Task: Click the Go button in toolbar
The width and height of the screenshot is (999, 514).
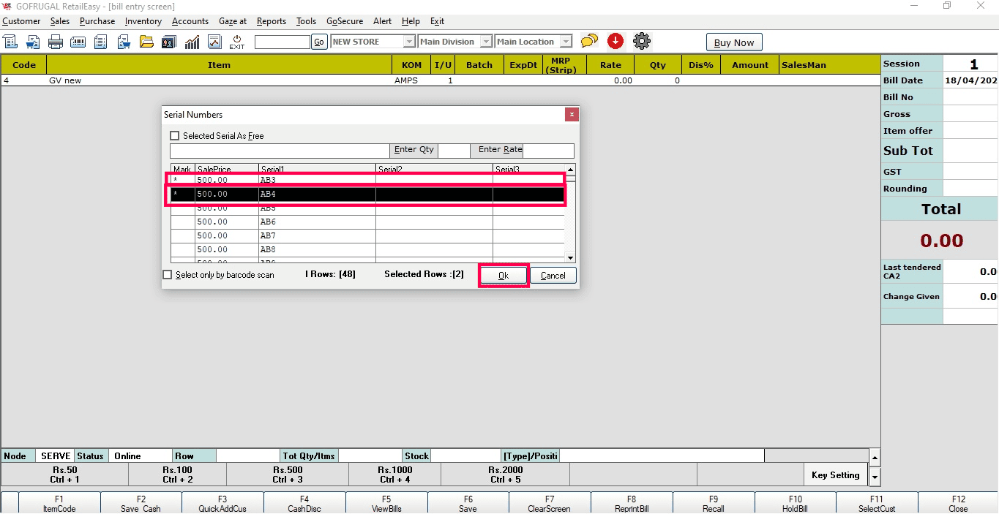Action: 319,42
